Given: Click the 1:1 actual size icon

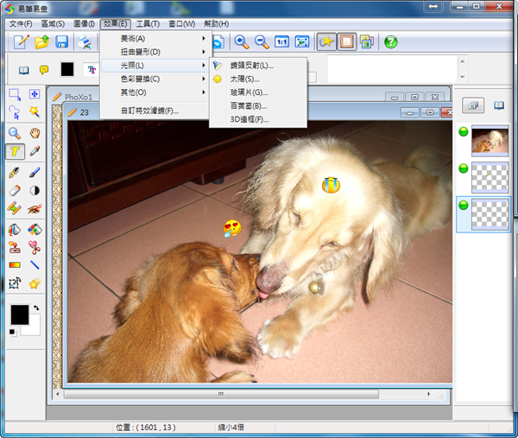Looking at the screenshot, I should point(281,42).
